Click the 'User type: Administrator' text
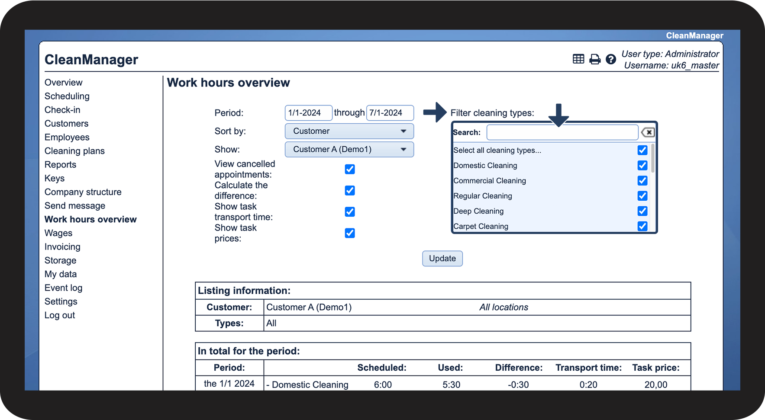 [x=670, y=54]
